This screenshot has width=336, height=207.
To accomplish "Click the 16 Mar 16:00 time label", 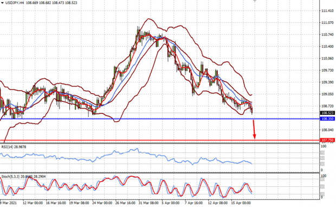I will tap(56, 203).
